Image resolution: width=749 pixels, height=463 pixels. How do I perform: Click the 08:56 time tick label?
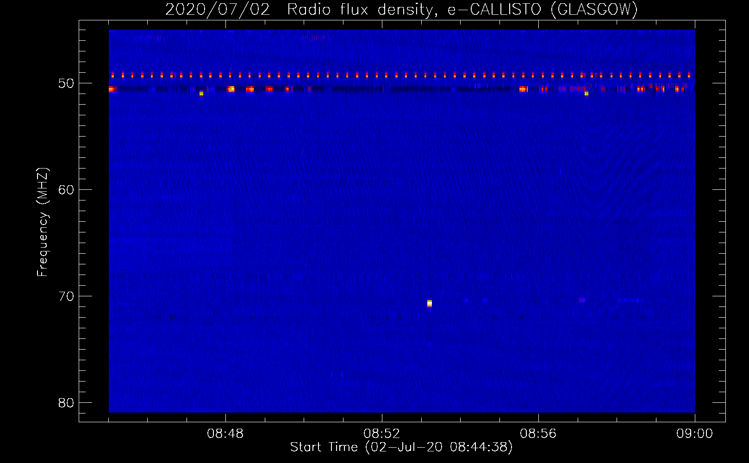point(538,434)
